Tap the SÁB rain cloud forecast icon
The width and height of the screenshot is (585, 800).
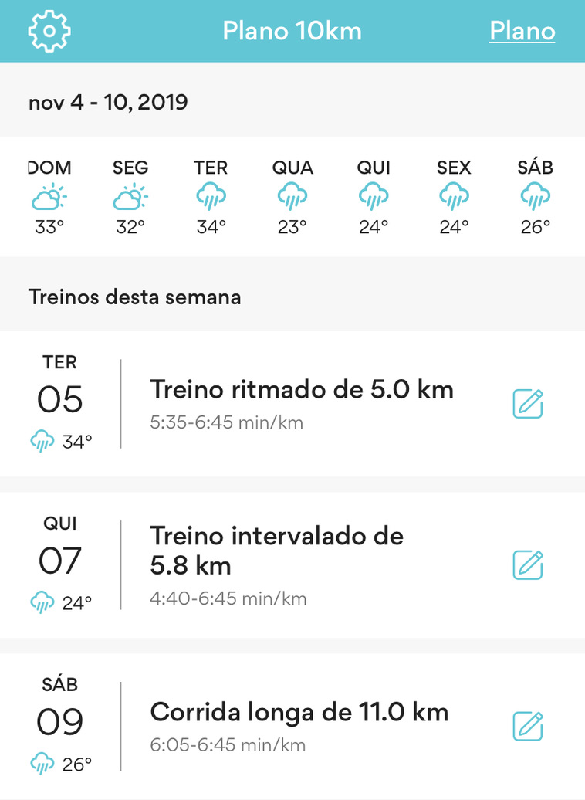pyautogui.click(x=535, y=197)
